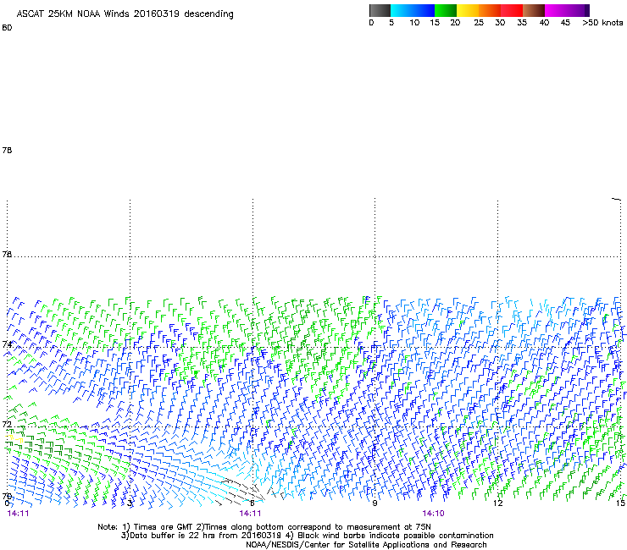627x550 pixels.
Task: Click the '35' label under the color bar
Action: (x=522, y=23)
